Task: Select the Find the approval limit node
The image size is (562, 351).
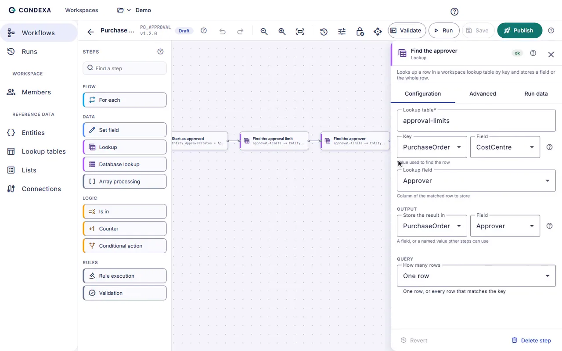Action: click(x=274, y=141)
